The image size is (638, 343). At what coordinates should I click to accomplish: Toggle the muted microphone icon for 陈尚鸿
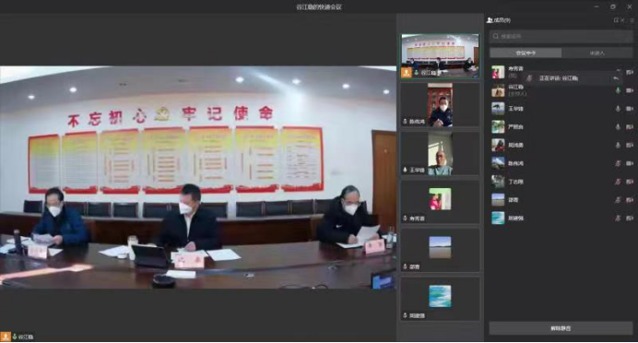click(x=618, y=163)
